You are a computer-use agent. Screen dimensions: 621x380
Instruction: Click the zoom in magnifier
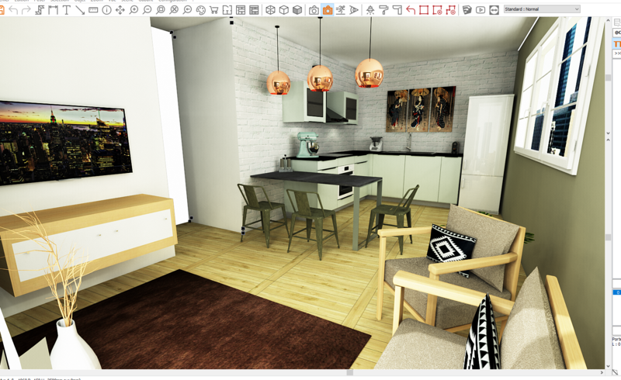pyautogui.click(x=134, y=10)
